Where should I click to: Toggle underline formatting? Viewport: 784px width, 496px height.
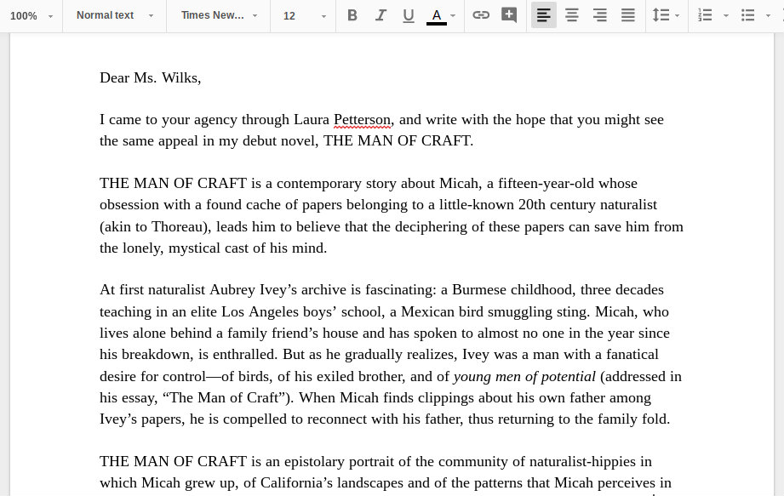pyautogui.click(x=409, y=14)
